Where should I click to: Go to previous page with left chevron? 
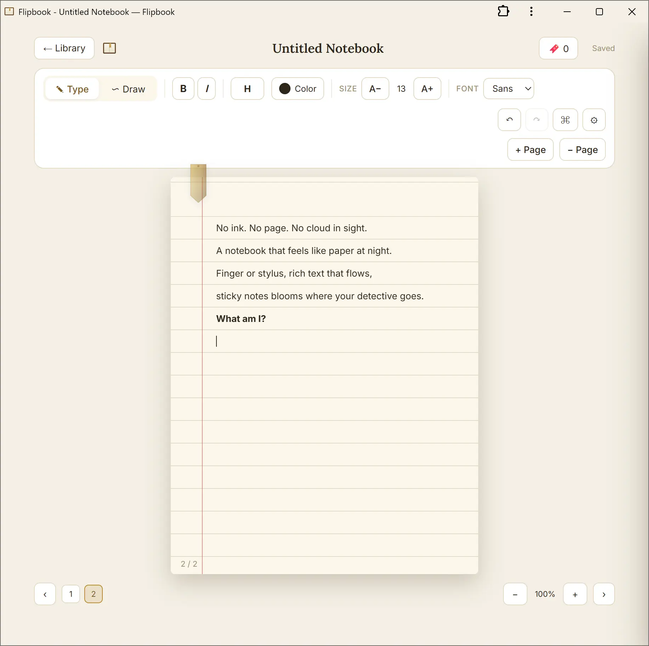point(45,594)
